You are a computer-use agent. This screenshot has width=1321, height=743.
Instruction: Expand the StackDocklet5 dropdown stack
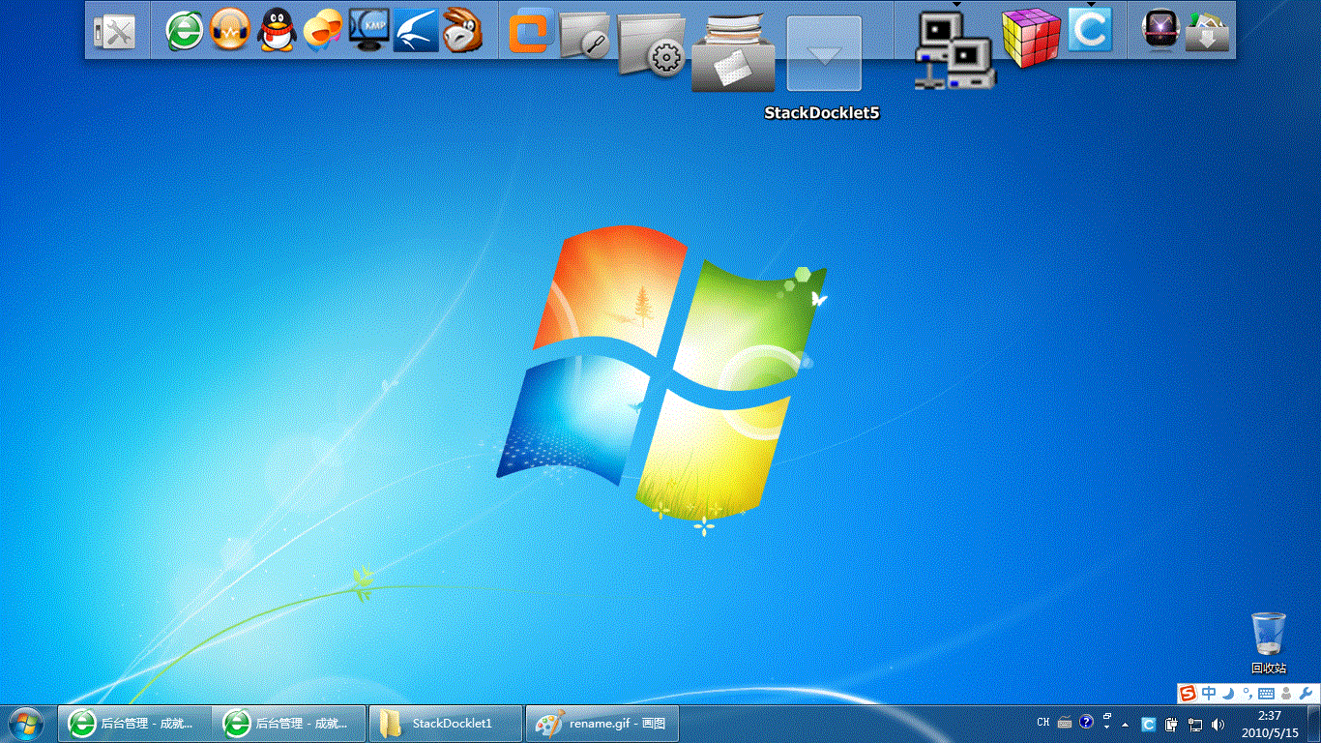click(824, 54)
